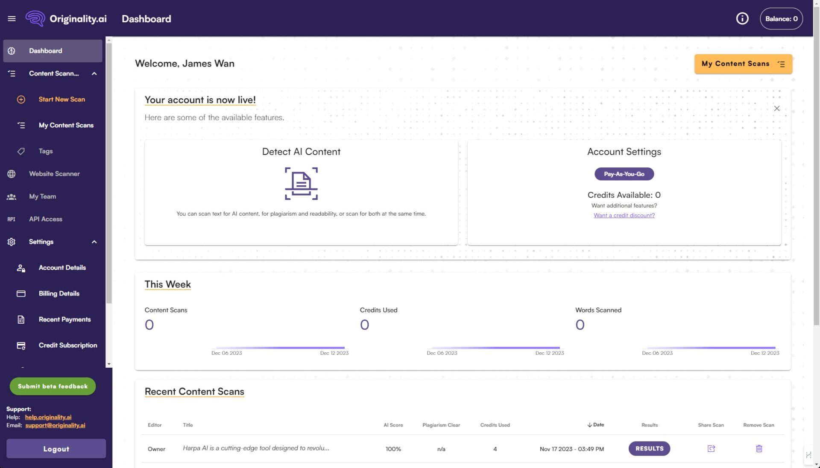Click the sidebar scroll down arrow

[109, 364]
